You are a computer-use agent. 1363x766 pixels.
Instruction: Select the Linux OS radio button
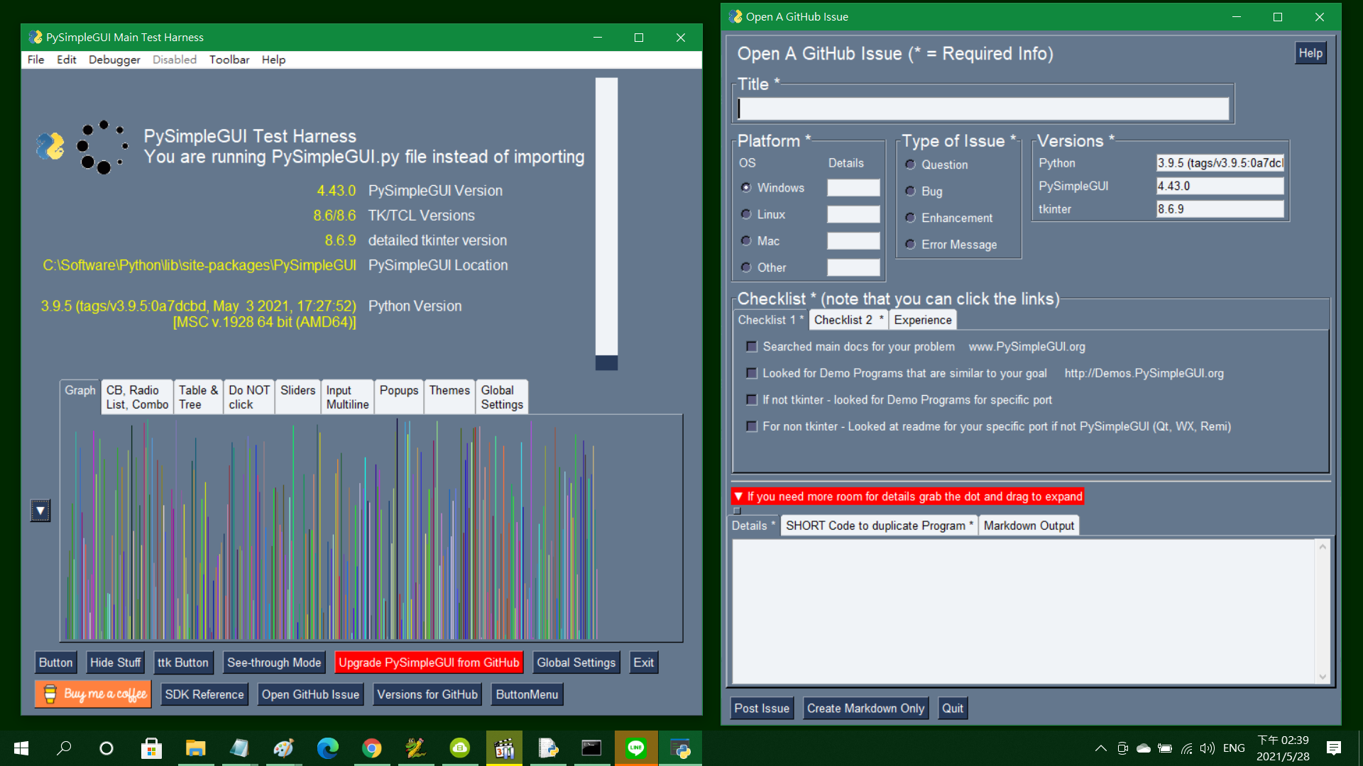[x=746, y=214]
